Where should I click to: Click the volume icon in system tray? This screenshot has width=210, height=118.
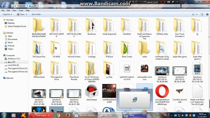point(182,115)
